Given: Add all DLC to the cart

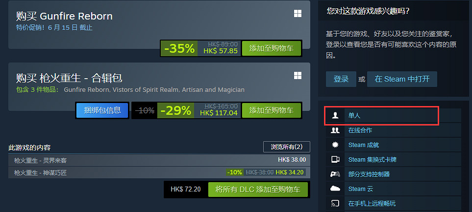Looking at the screenshot, I should [258, 190].
